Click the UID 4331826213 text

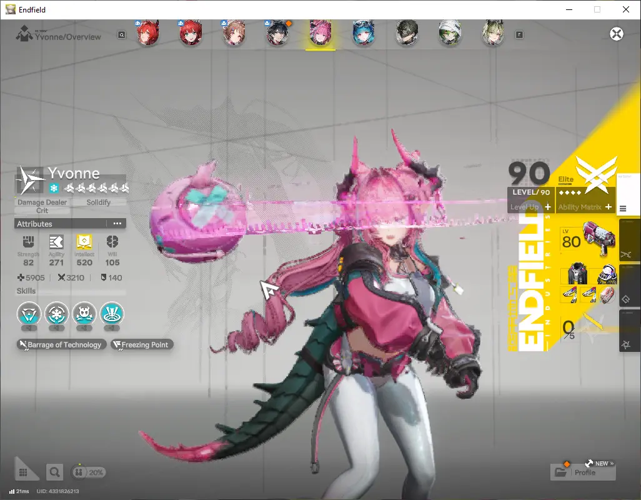point(57,491)
